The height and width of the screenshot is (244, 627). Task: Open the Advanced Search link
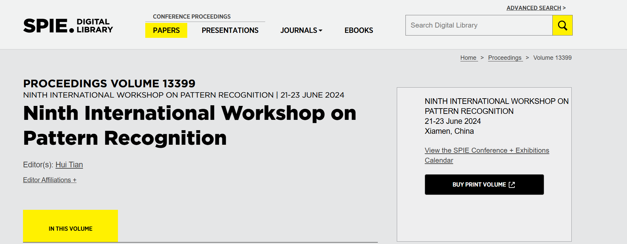(533, 8)
